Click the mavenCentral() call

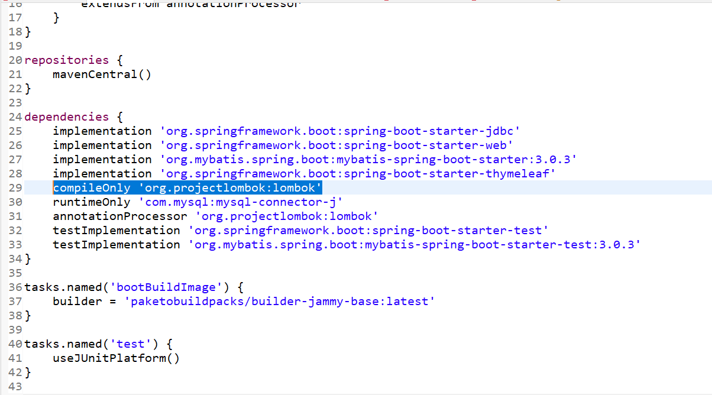click(x=102, y=75)
